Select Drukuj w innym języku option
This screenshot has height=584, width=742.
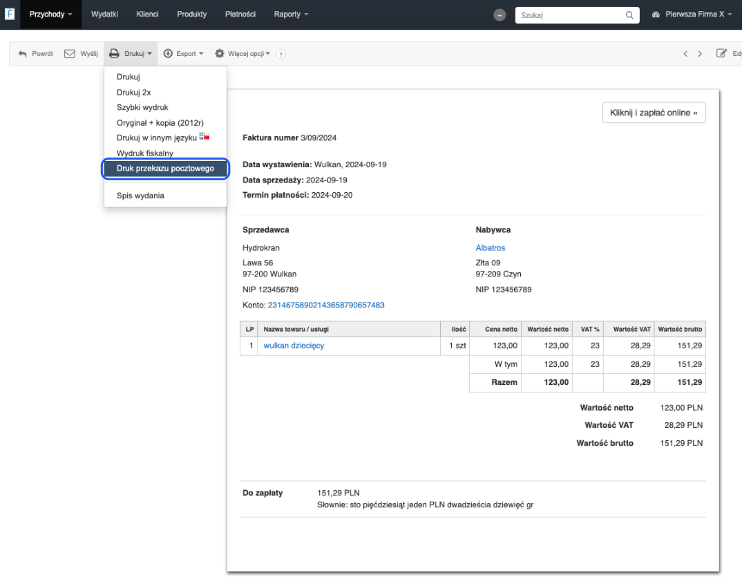point(158,138)
